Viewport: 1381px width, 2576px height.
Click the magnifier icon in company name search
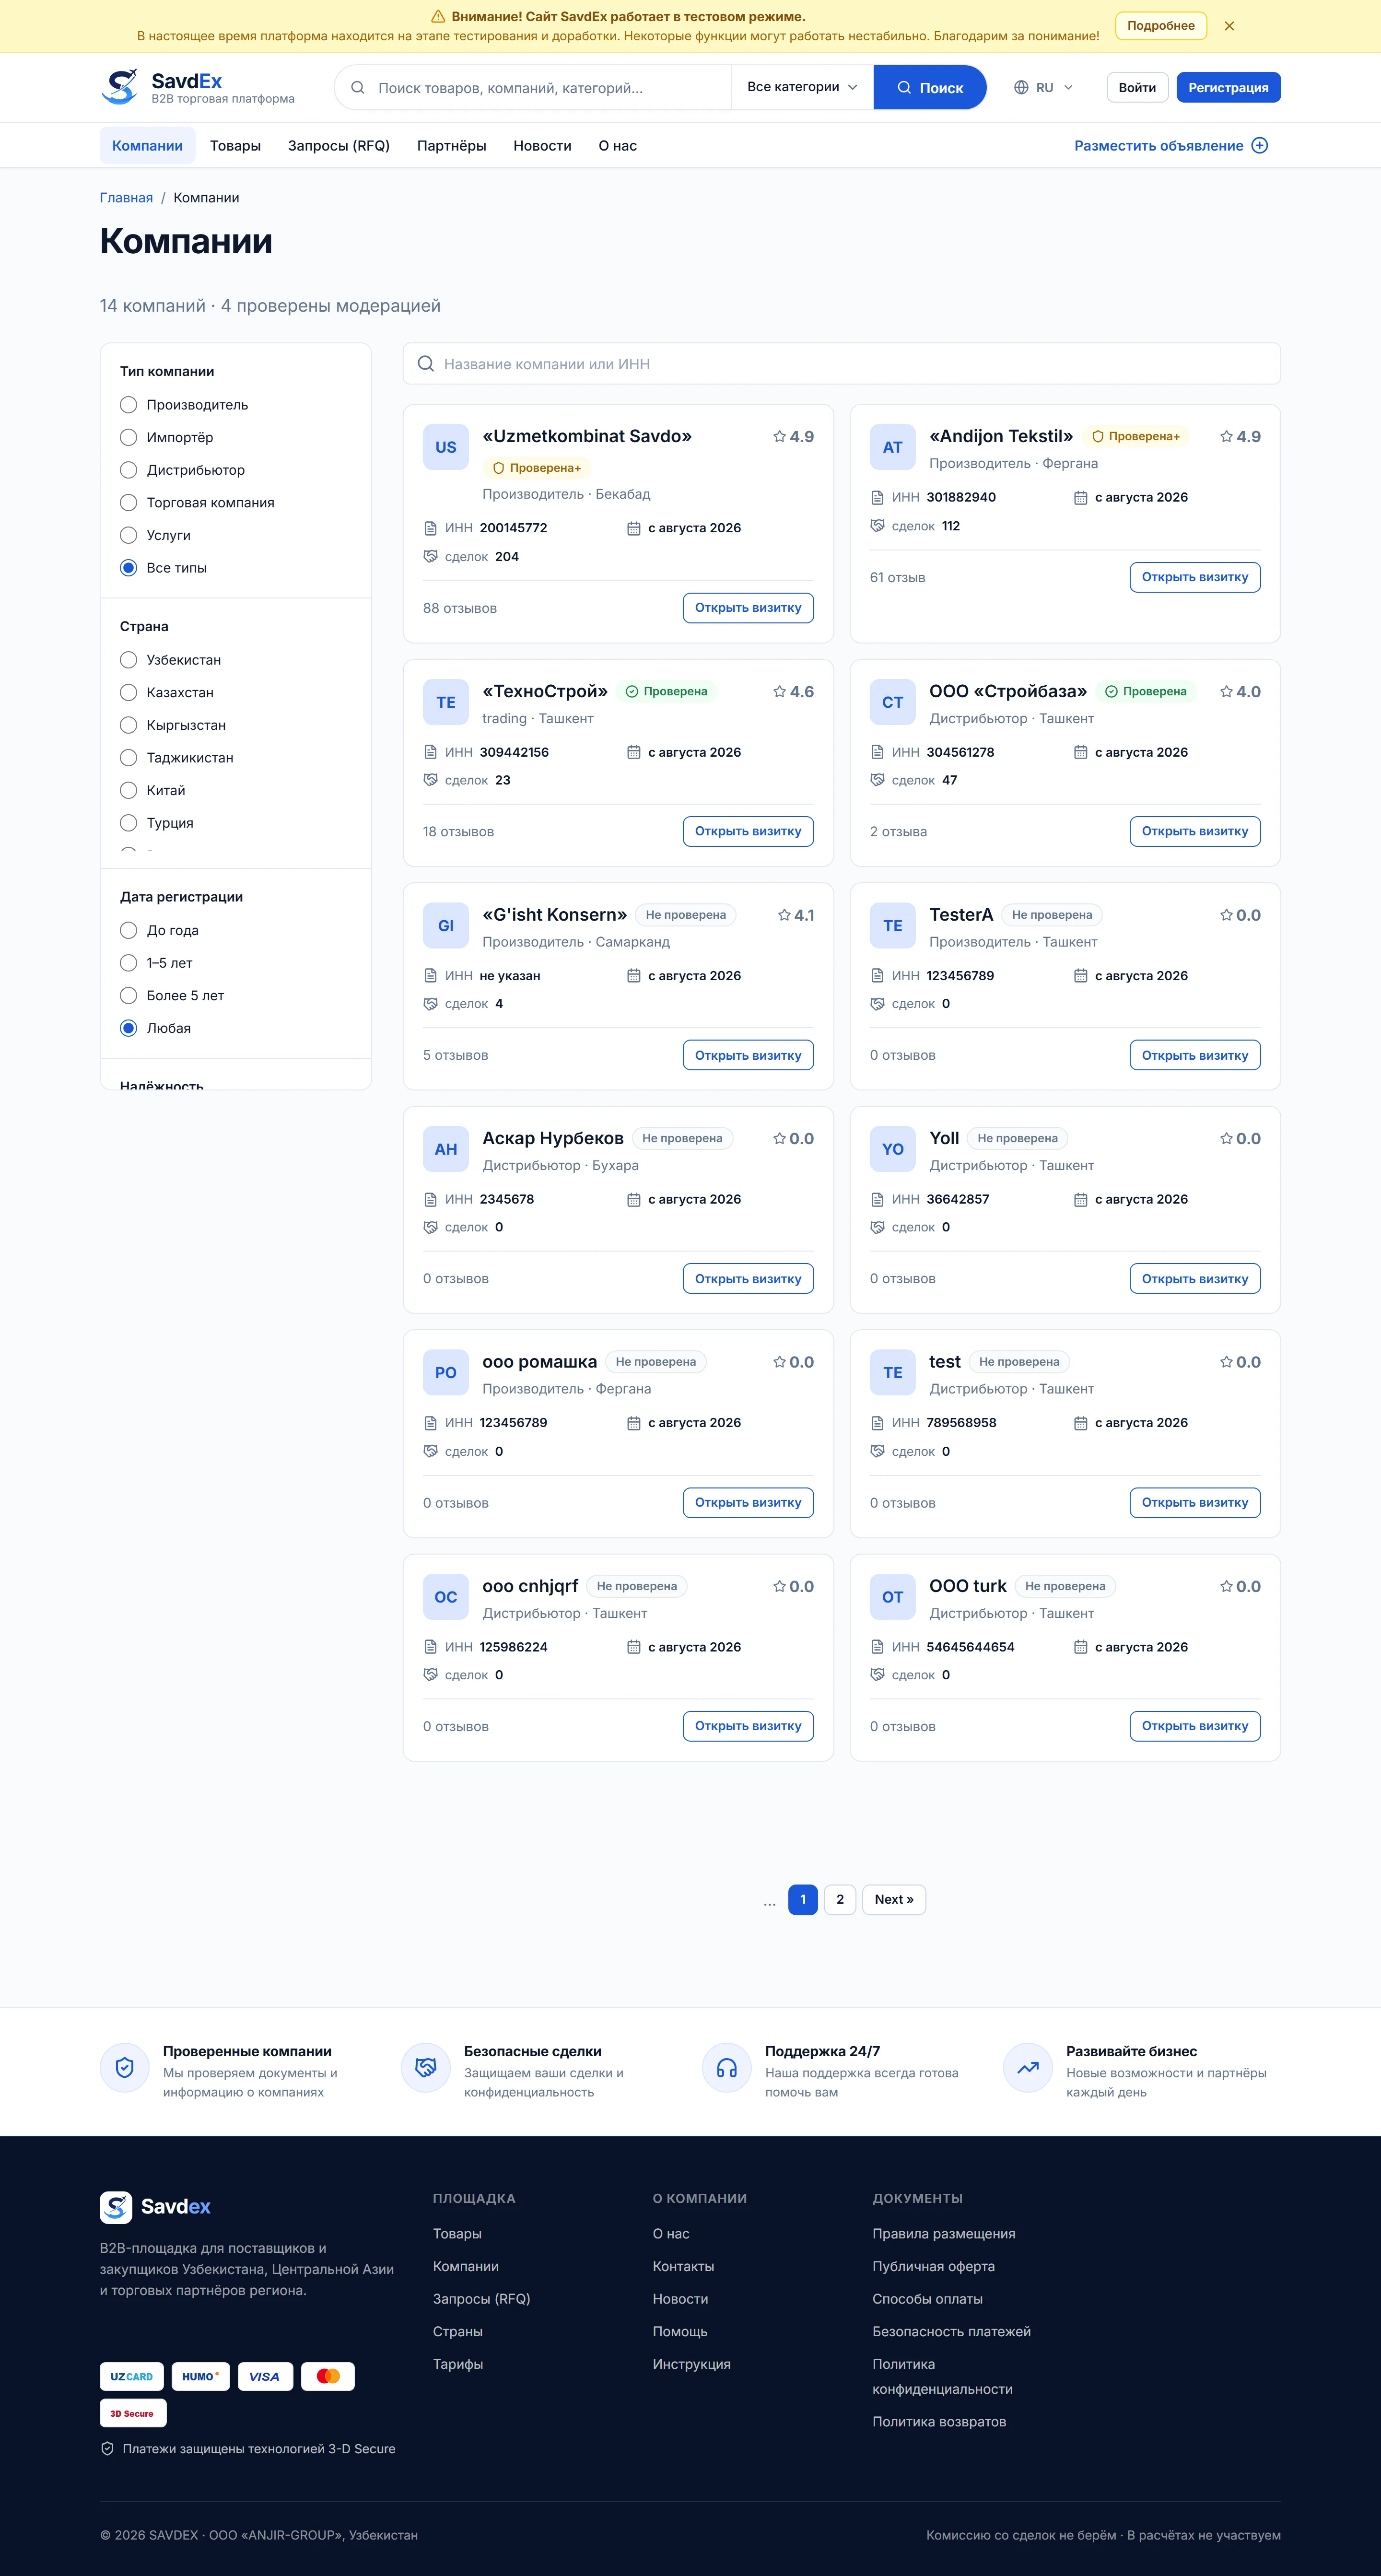coord(425,364)
